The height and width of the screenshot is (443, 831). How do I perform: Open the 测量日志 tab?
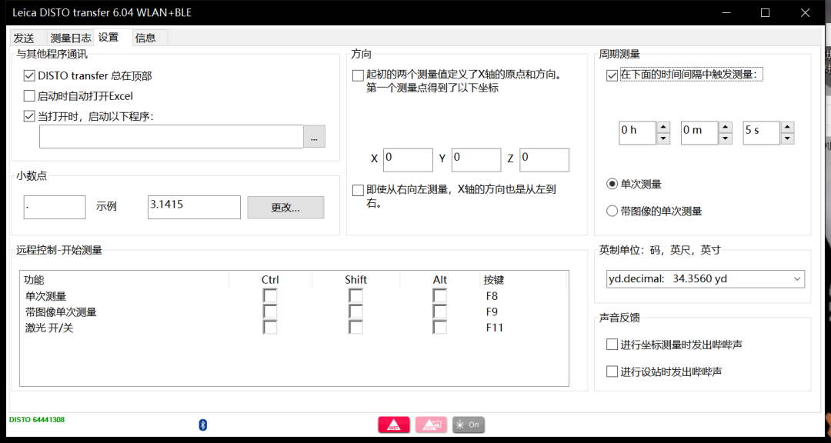click(x=70, y=37)
